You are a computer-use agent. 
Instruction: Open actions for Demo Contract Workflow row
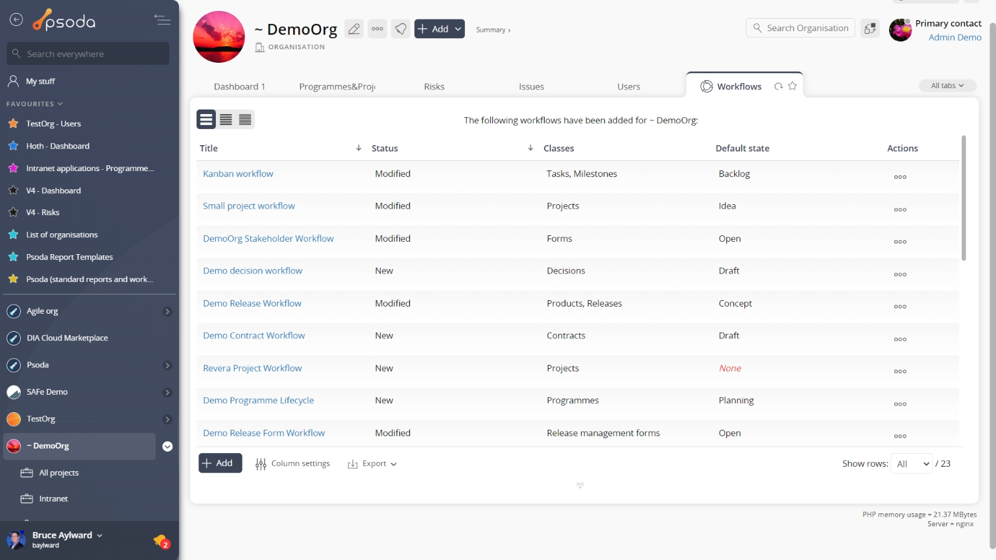pyautogui.click(x=900, y=339)
